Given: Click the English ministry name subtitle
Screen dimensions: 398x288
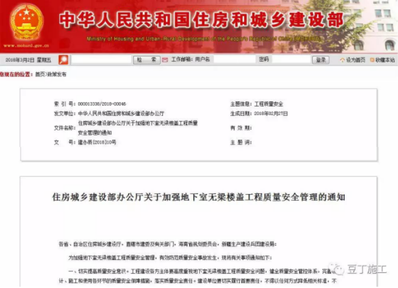Looking at the screenshot, I should tap(204, 39).
